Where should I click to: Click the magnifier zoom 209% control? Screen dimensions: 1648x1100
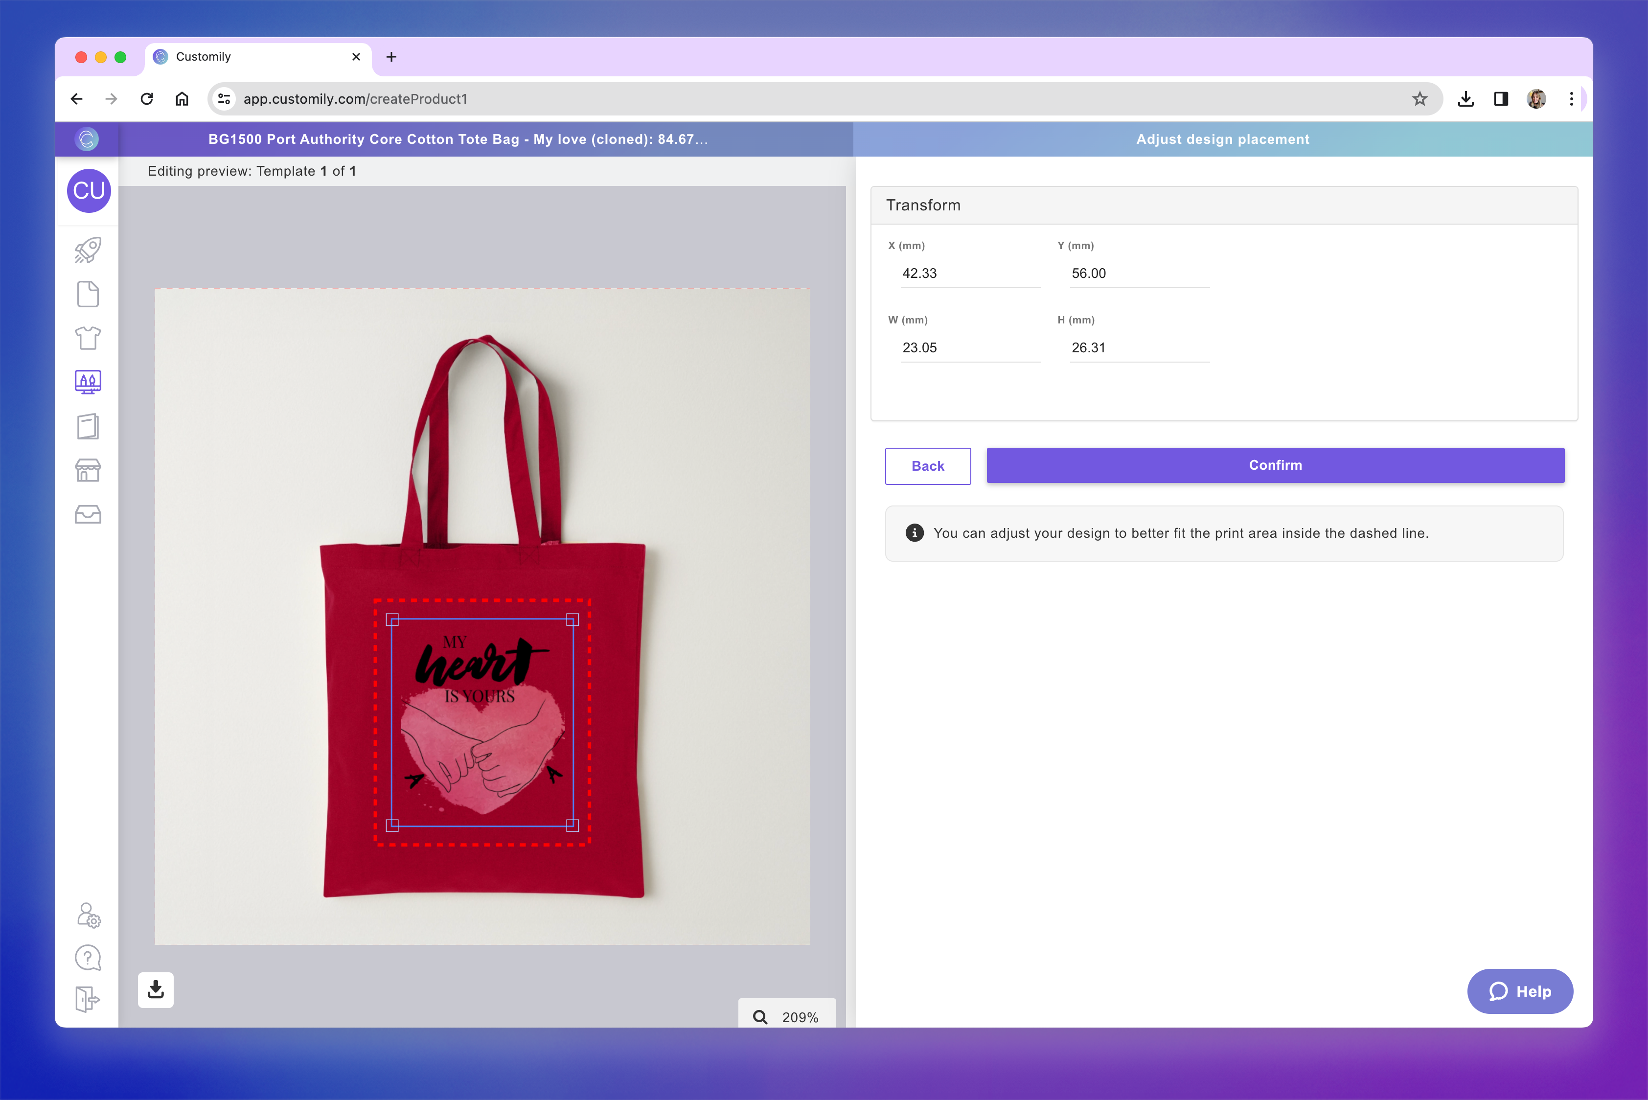point(786,1016)
